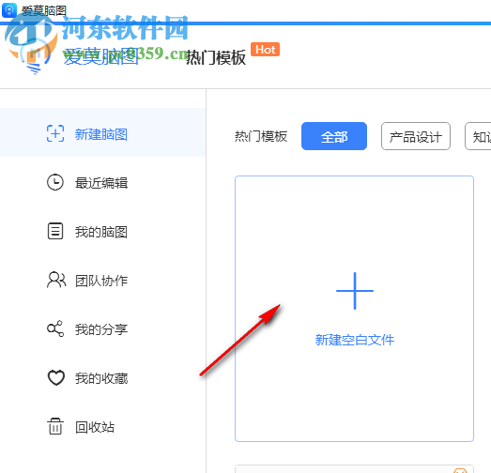This screenshot has width=491, height=473.
Task: Select the 全部 template filter
Action: 334,136
